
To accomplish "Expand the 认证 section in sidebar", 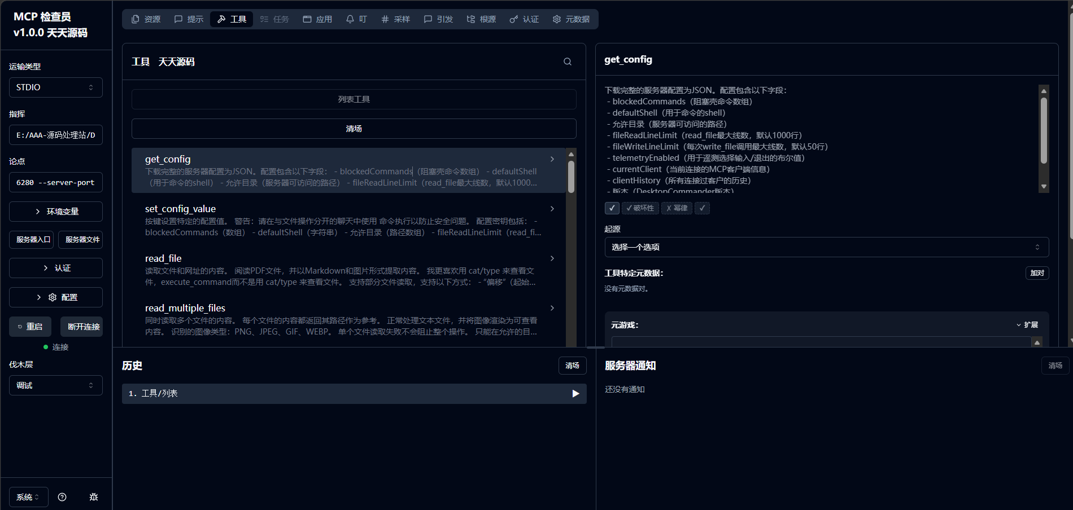I will tap(56, 268).
